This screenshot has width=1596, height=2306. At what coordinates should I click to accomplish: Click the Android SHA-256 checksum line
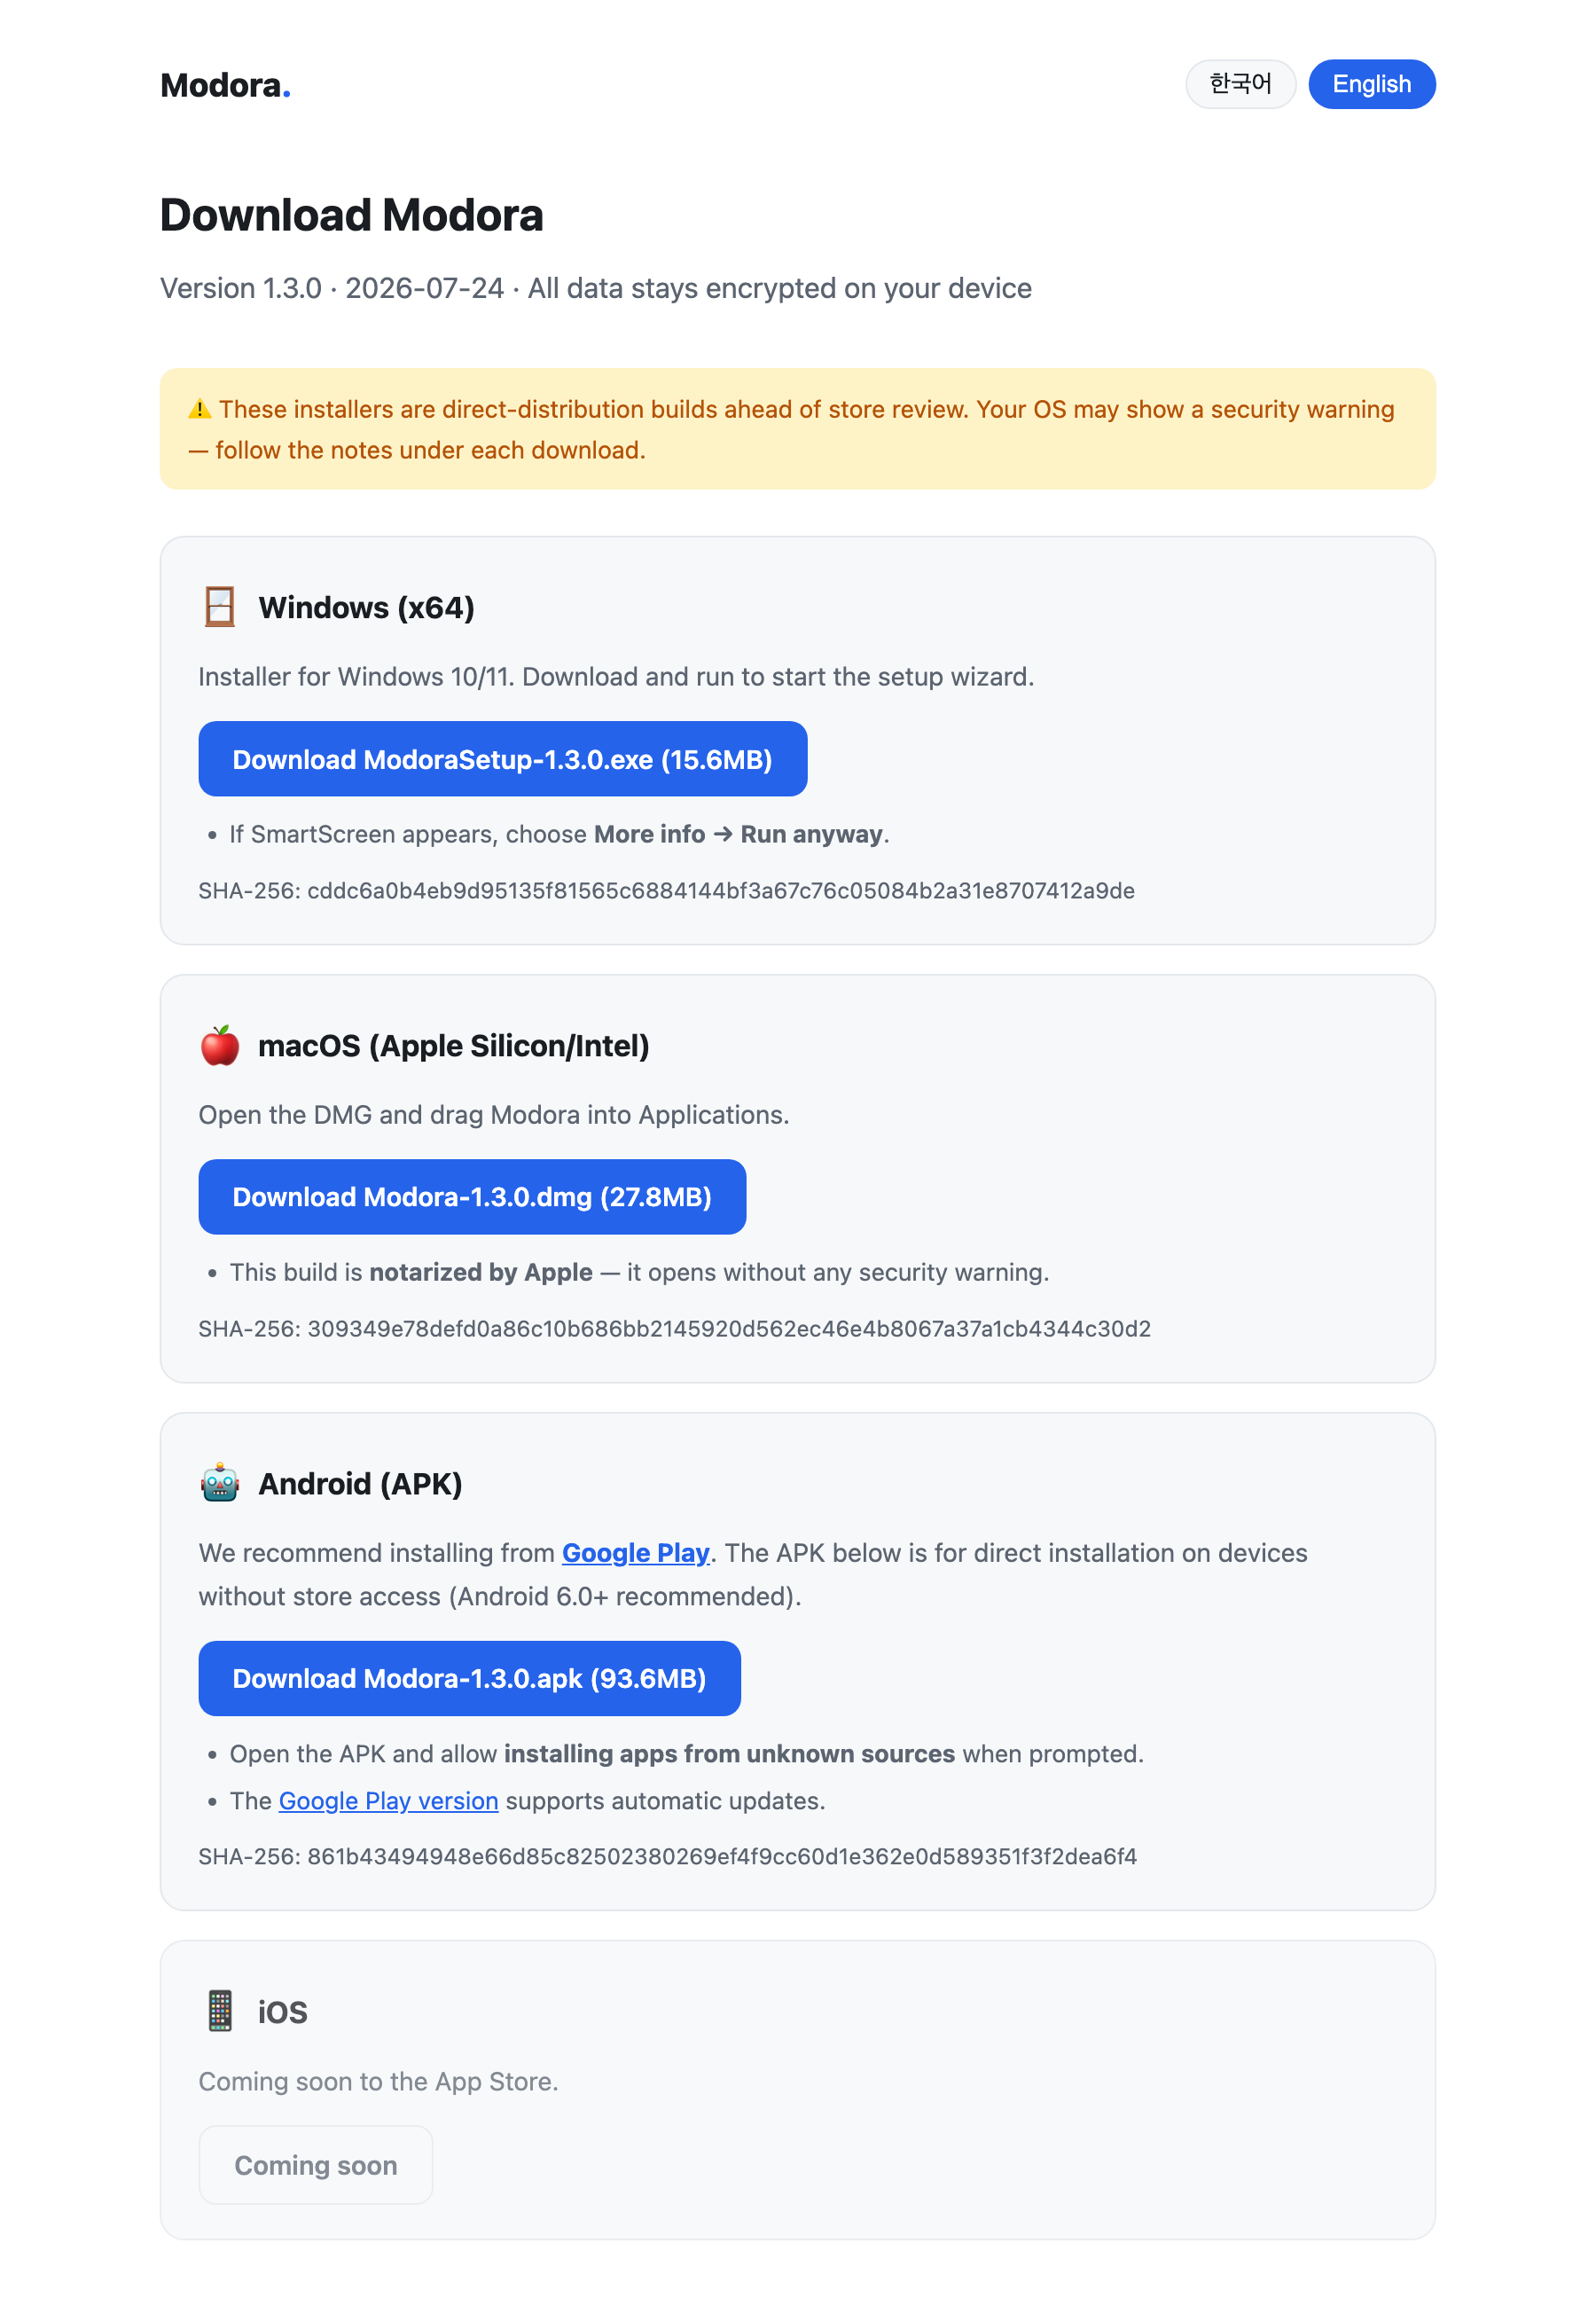[667, 1857]
